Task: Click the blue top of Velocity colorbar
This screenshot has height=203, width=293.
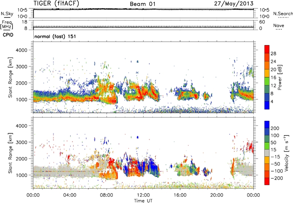Action: [267, 125]
